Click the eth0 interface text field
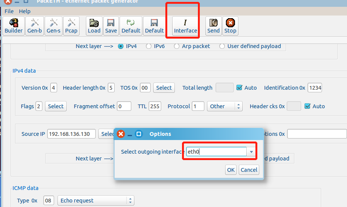The width and height of the screenshot is (347, 207). [x=216, y=152]
